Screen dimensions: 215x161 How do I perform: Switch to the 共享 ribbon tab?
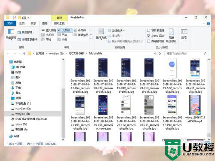pos(33,23)
